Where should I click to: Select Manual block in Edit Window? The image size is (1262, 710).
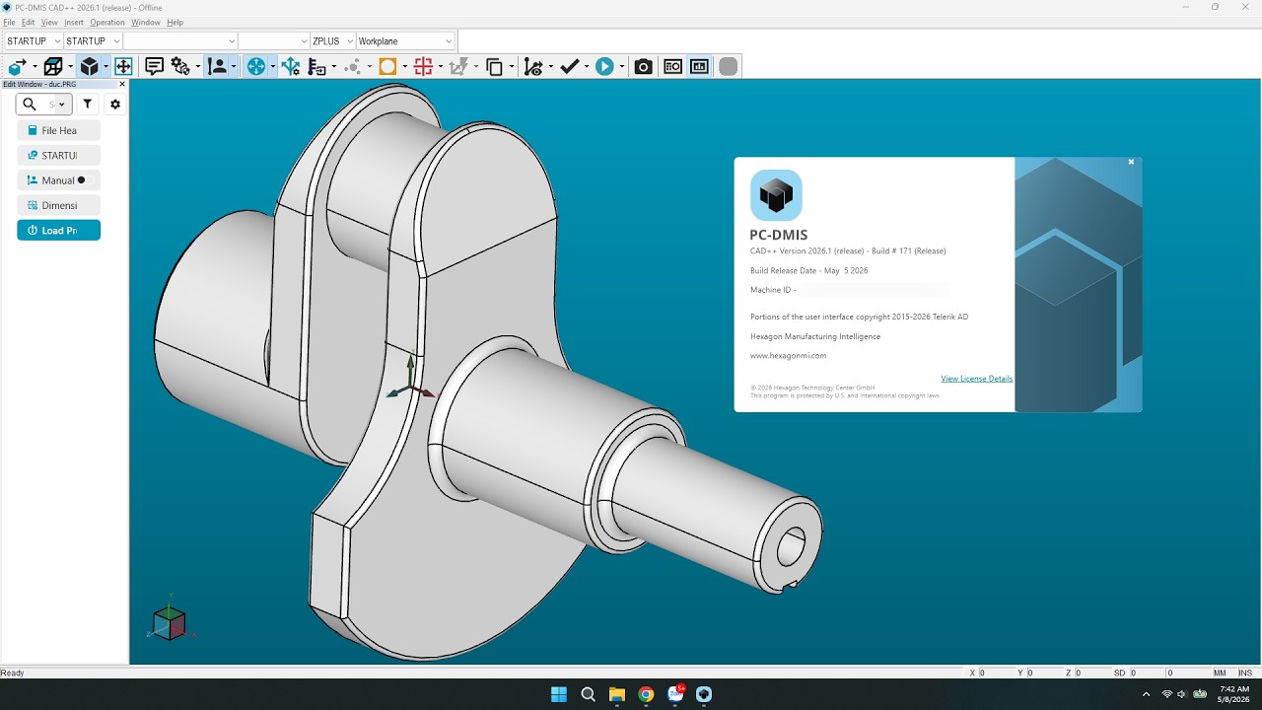[x=58, y=180]
